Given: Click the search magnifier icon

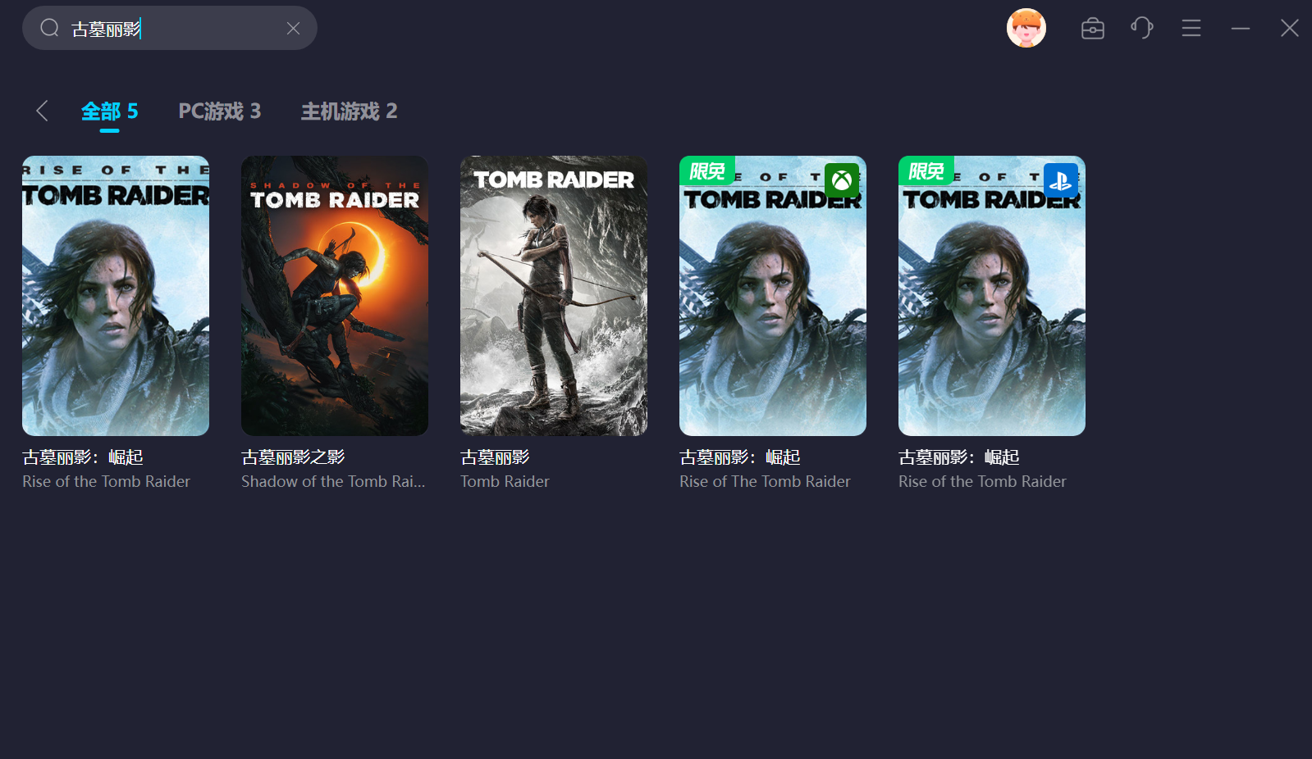Looking at the screenshot, I should (x=49, y=29).
